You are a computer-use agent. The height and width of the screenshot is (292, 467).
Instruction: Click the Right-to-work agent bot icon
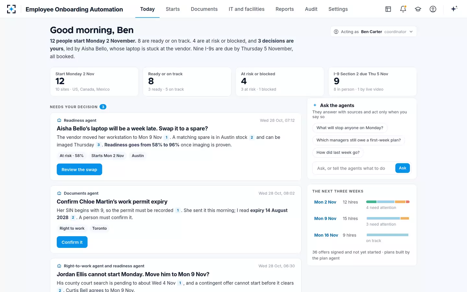[x=59, y=266]
